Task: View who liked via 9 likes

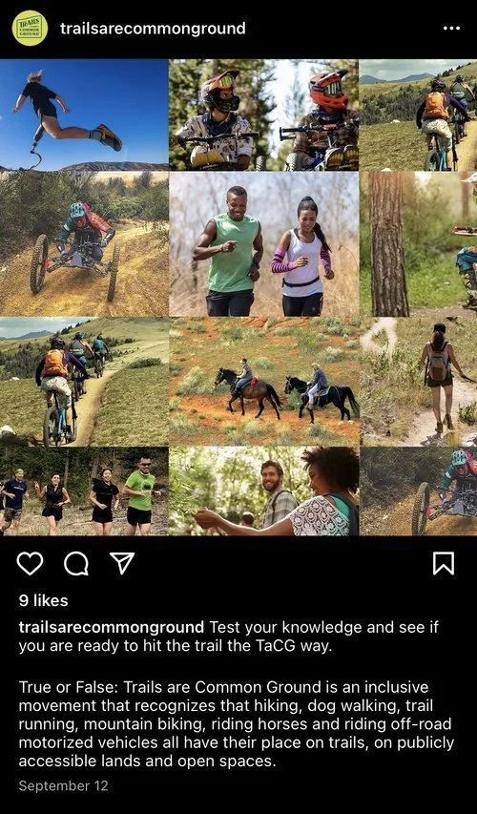Action: click(x=44, y=600)
